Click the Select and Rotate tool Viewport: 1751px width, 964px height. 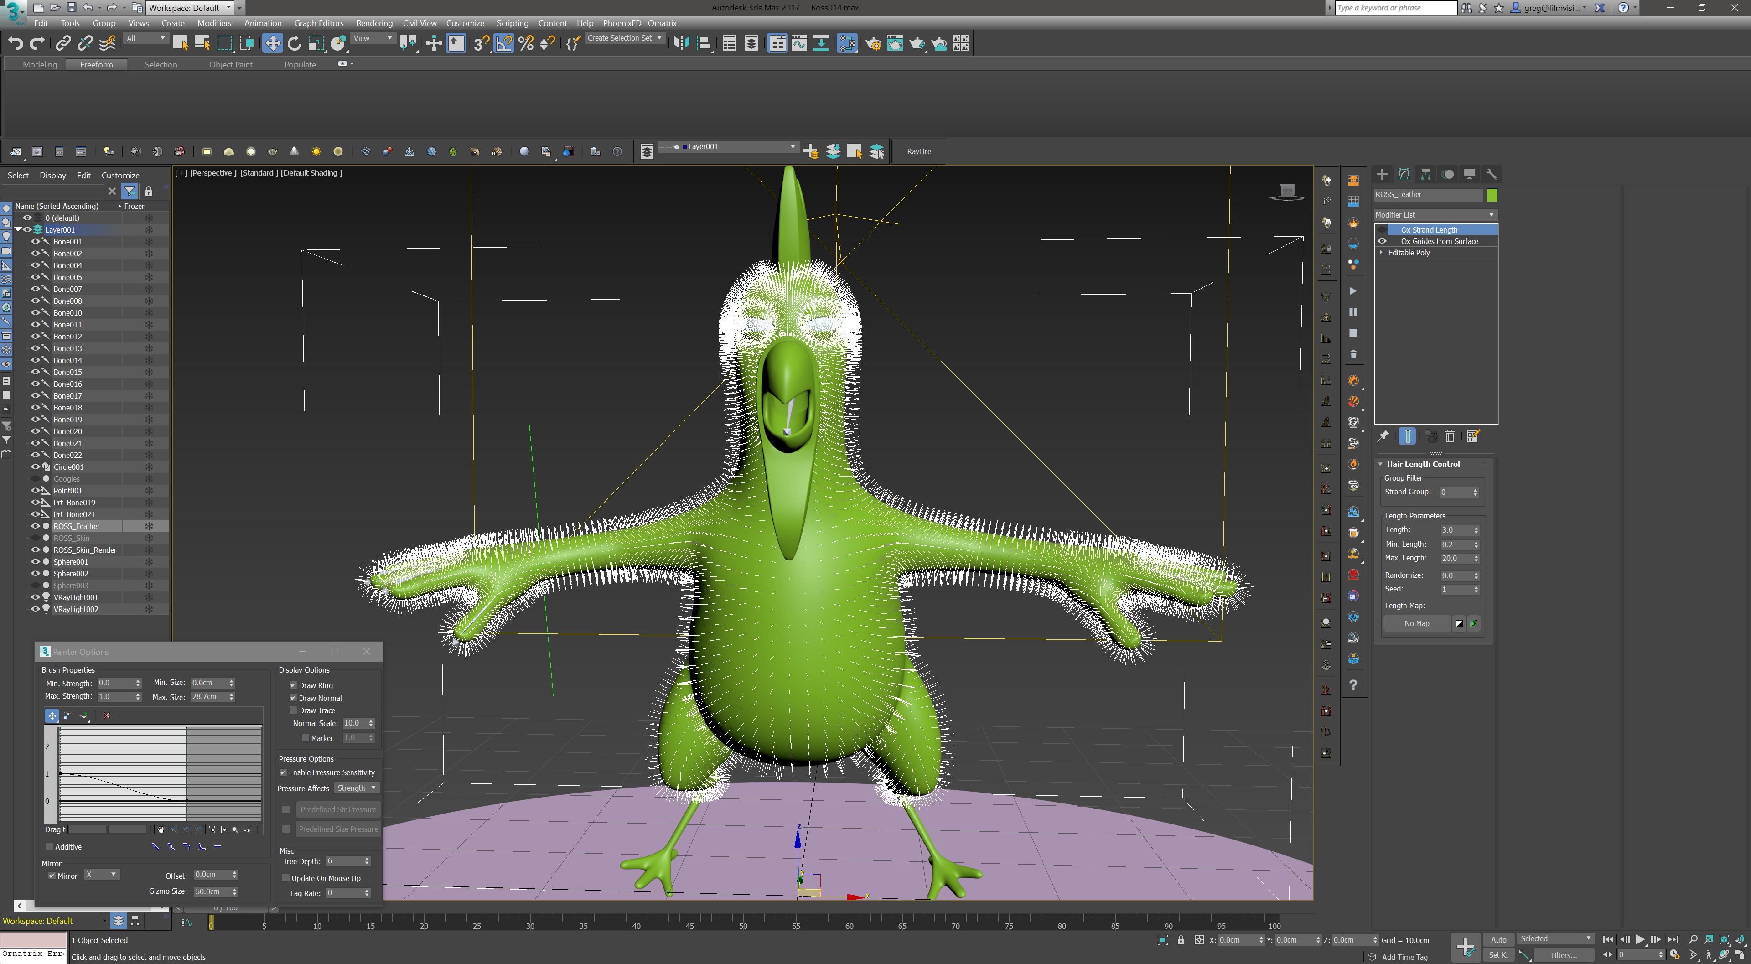pos(294,43)
